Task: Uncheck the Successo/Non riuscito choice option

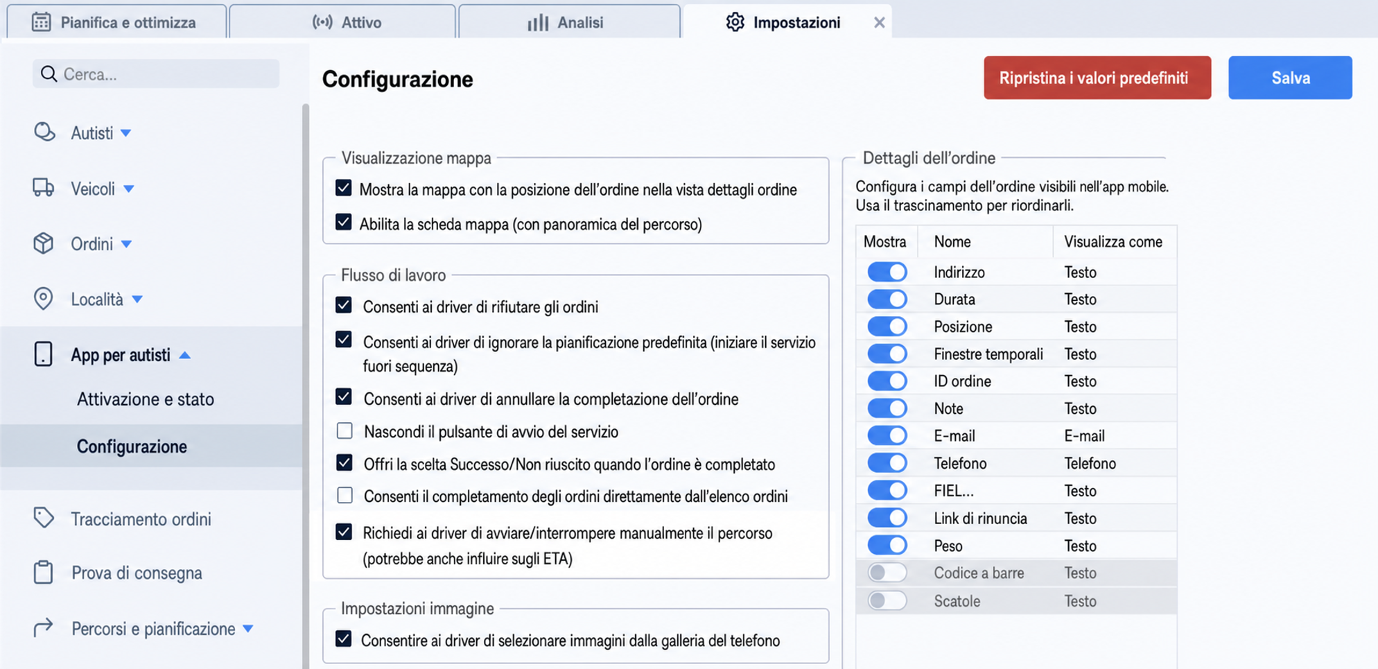Action: click(344, 462)
